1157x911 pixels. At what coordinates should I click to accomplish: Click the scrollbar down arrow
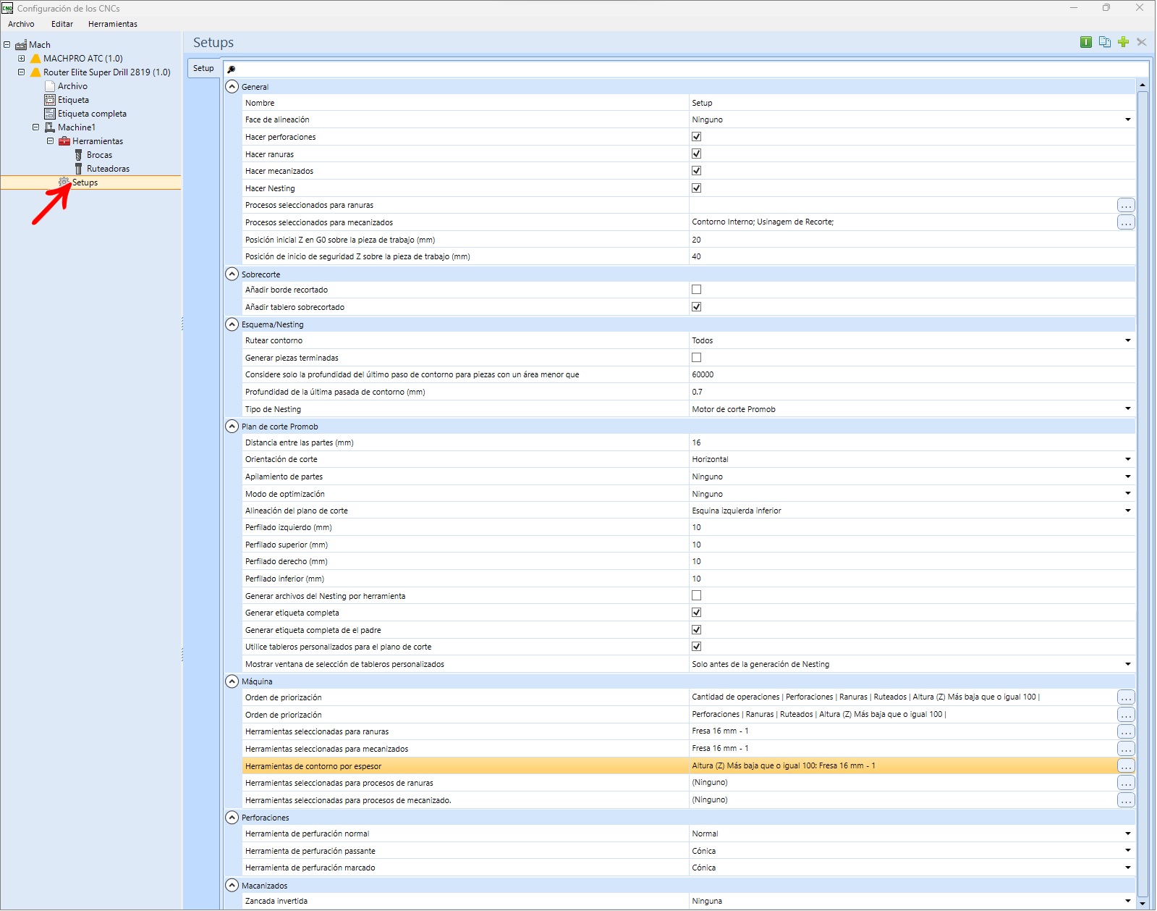point(1143,903)
